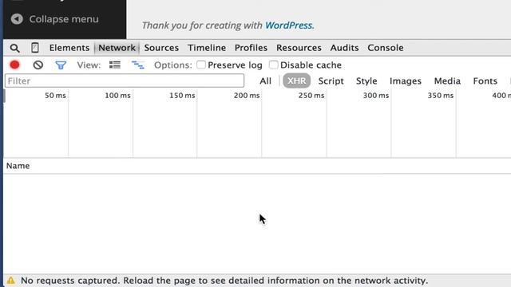Switch to the Console tab

point(386,48)
